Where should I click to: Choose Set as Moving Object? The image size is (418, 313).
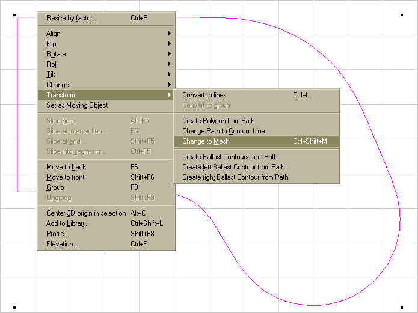coord(106,105)
